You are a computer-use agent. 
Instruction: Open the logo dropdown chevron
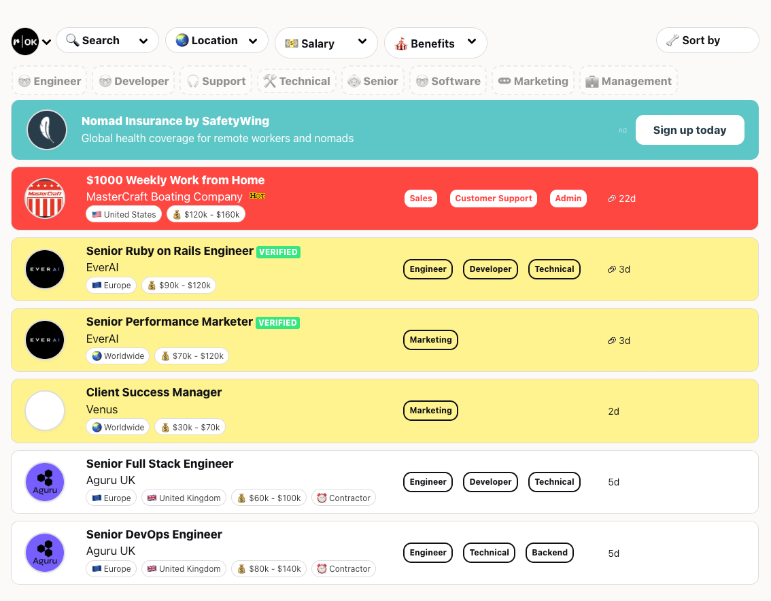(47, 41)
